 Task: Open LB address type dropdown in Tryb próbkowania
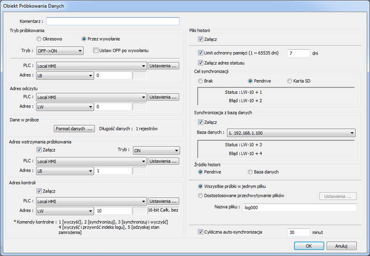[x=65, y=76]
